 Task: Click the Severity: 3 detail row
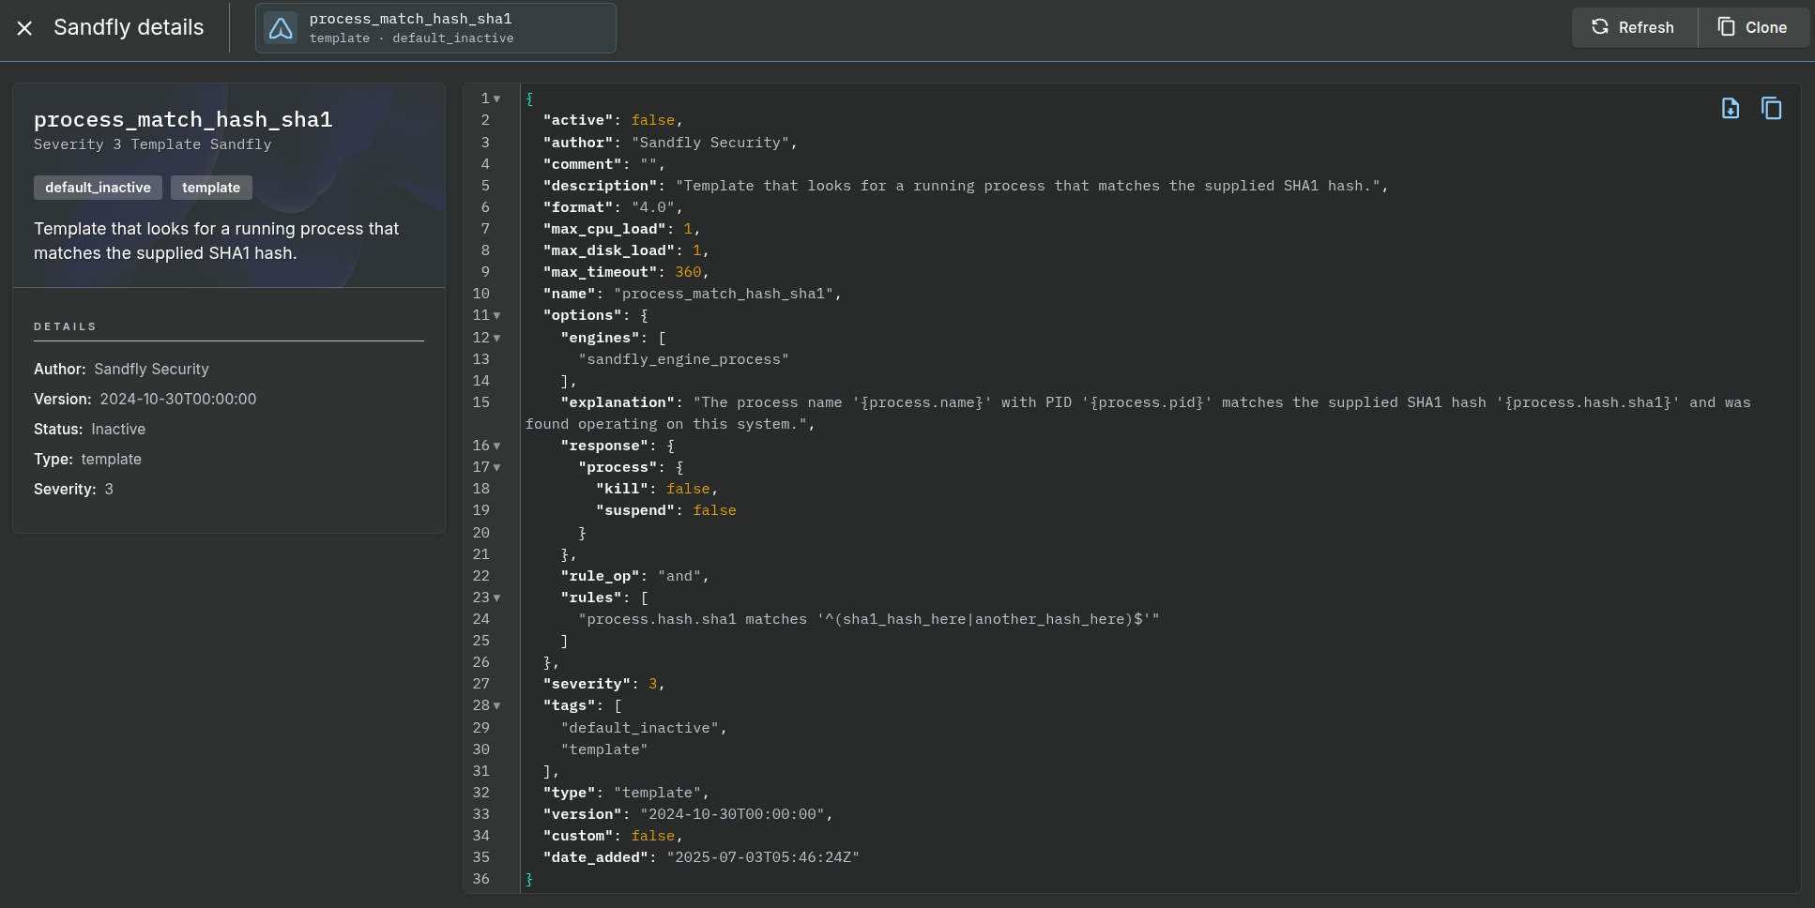(x=73, y=490)
